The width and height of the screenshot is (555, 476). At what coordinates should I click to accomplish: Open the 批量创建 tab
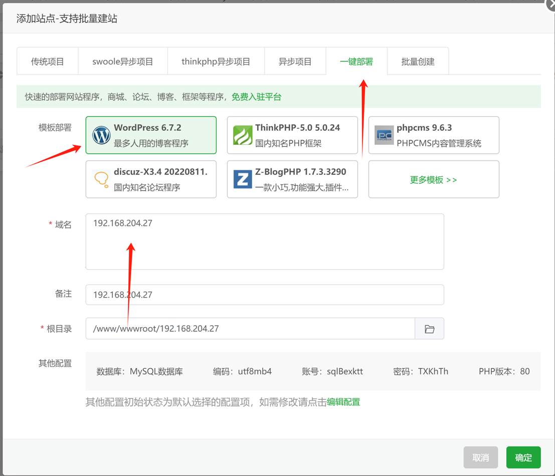418,61
